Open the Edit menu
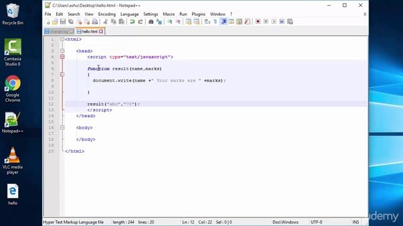Screen dimensions: 403x226 coord(59,14)
